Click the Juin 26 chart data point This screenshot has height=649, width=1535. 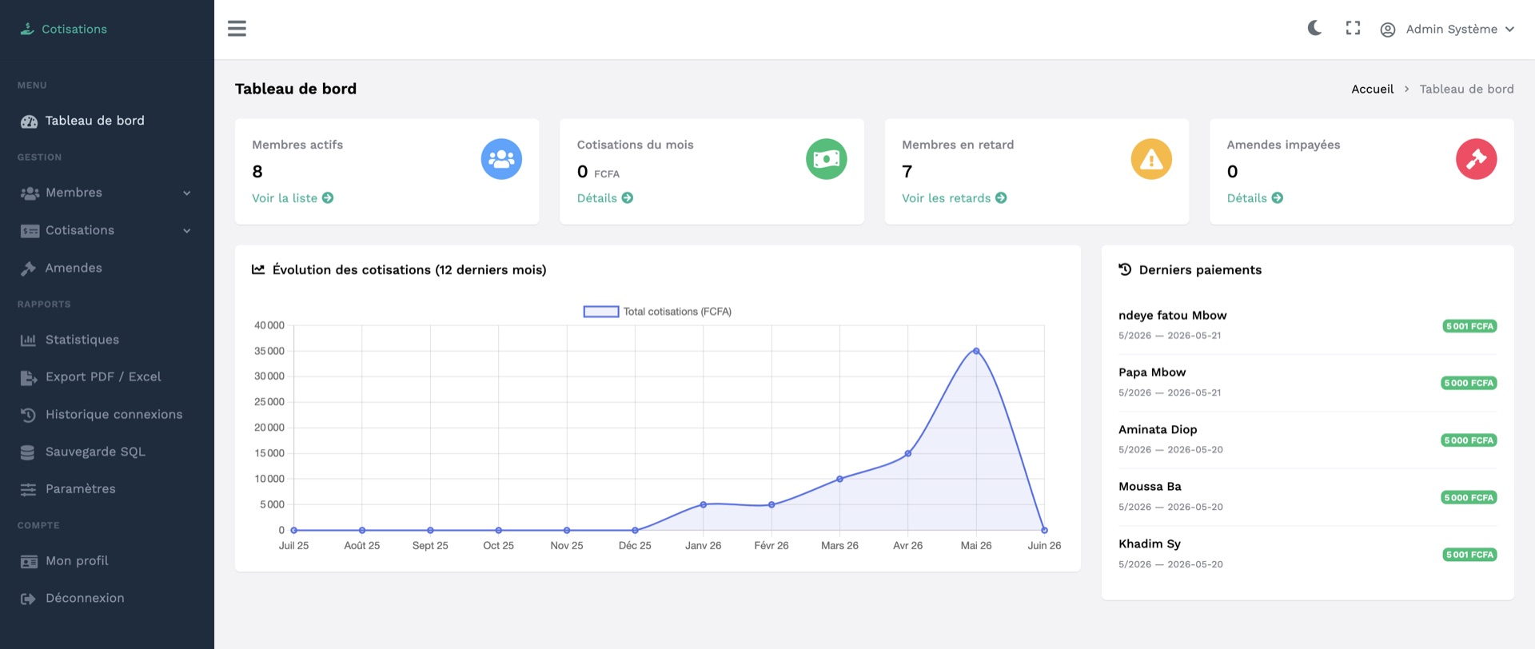click(1044, 530)
